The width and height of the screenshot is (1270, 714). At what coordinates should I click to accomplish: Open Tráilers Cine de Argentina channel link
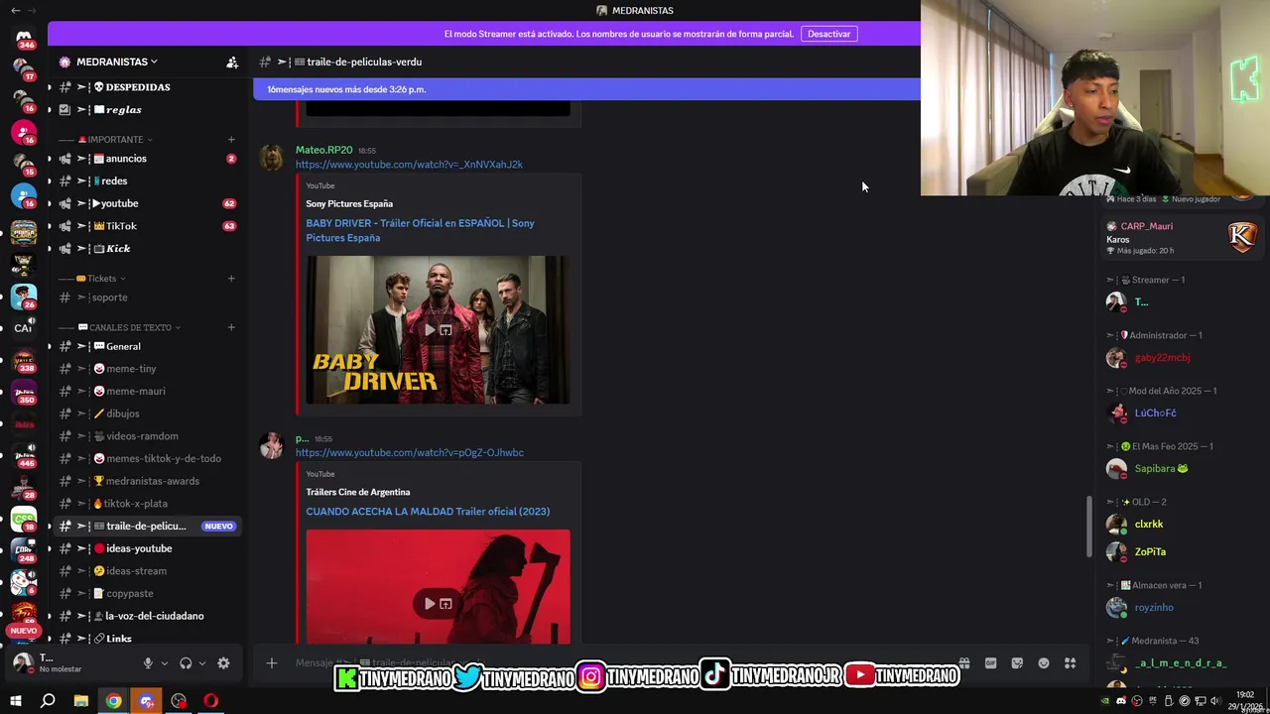point(357,492)
